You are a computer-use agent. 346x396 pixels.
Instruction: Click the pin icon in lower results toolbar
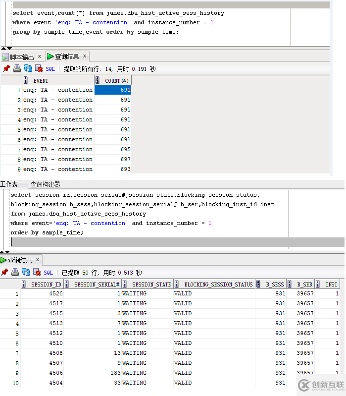pos(4,272)
